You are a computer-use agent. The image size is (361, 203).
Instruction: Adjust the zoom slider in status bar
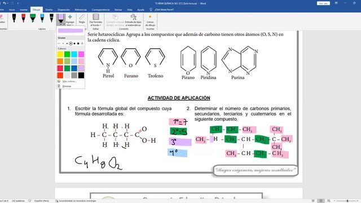(x=347, y=201)
